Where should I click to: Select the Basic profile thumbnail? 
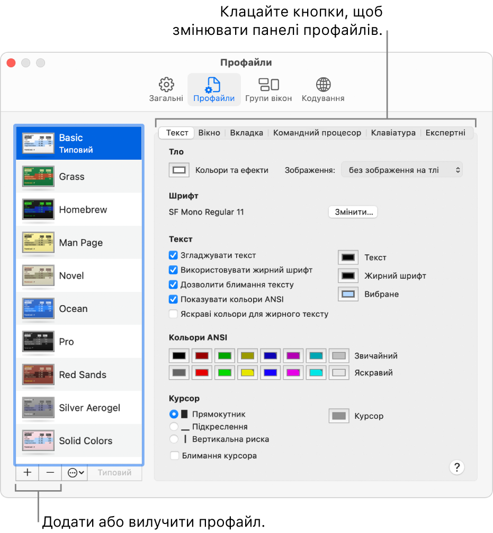[x=38, y=143]
